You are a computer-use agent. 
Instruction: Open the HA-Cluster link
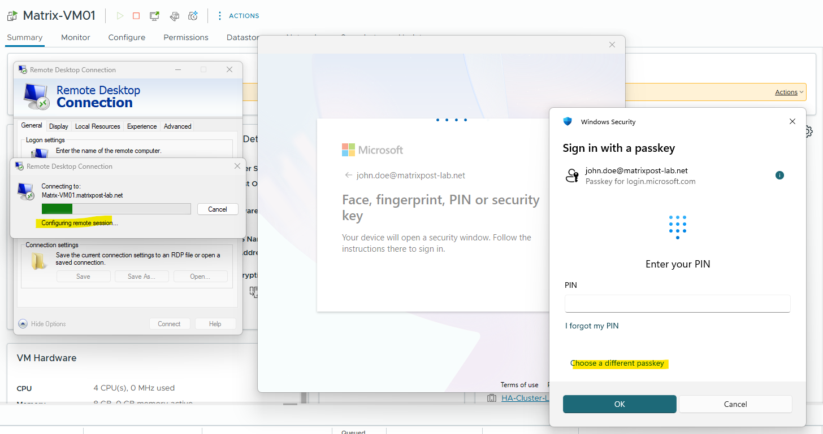point(525,398)
